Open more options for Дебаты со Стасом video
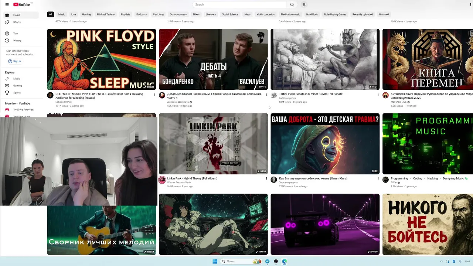473x266 pixels. [x=266, y=94]
